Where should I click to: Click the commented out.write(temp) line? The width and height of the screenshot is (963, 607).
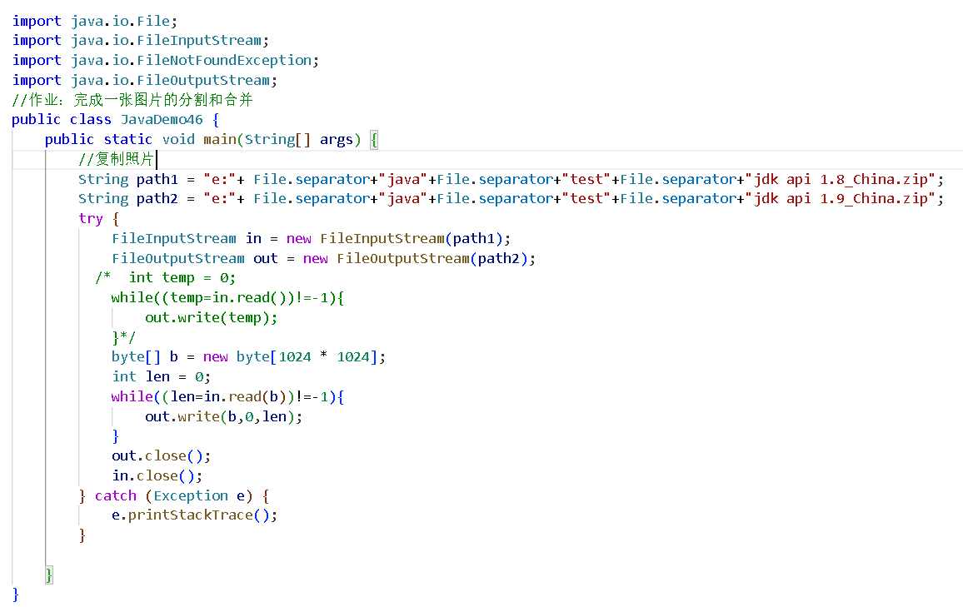pos(212,318)
